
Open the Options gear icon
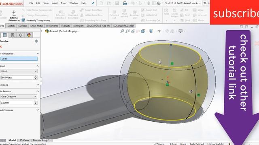(159, 3)
